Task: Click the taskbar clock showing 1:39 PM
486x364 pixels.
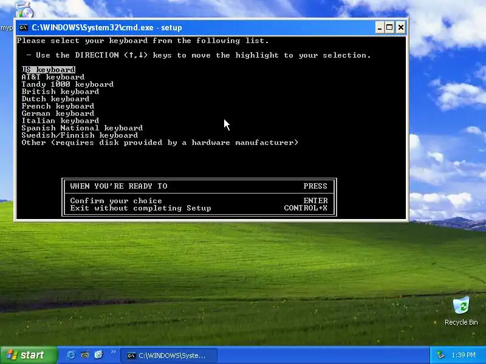Action: tap(464, 355)
